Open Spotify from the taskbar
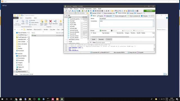The image size is (180, 101). pos(39,99)
